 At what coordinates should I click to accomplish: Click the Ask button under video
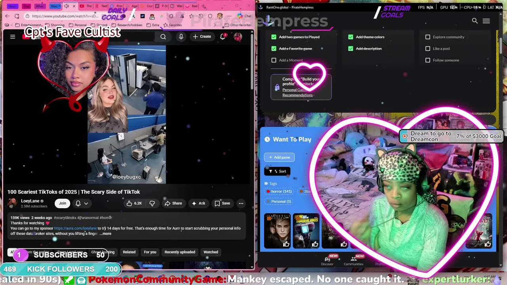click(198, 203)
